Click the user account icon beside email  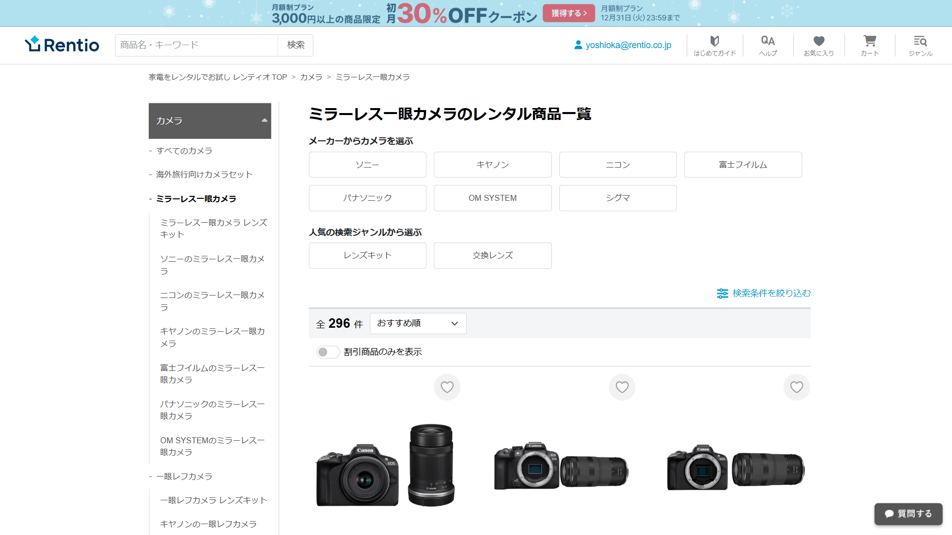pyautogui.click(x=578, y=45)
